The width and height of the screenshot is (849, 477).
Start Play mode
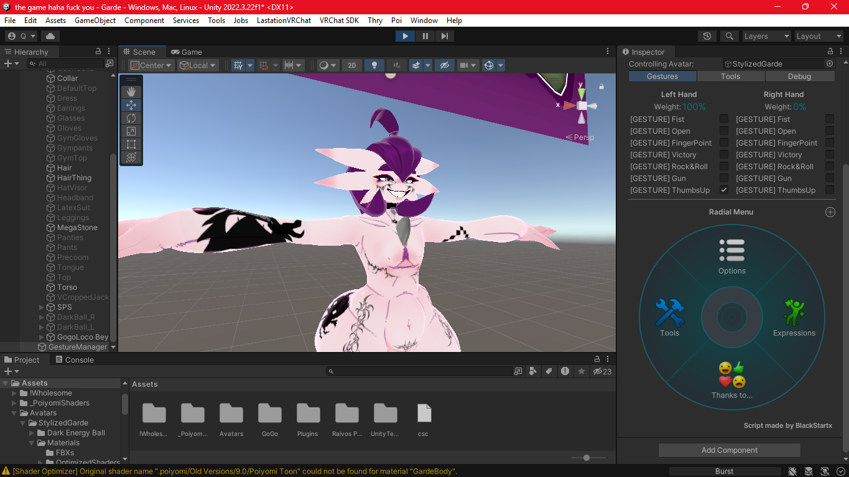(x=406, y=36)
